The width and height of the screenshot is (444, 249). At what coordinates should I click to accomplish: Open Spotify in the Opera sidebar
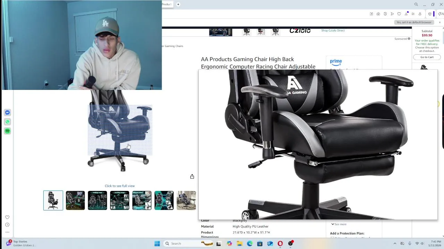point(7,131)
